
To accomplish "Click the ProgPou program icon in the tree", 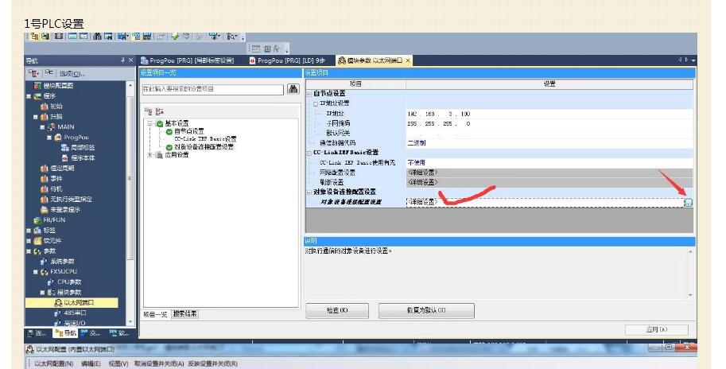I will click(x=57, y=137).
